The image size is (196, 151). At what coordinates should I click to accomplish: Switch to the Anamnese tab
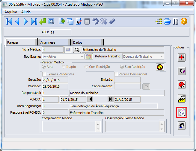point(54,42)
